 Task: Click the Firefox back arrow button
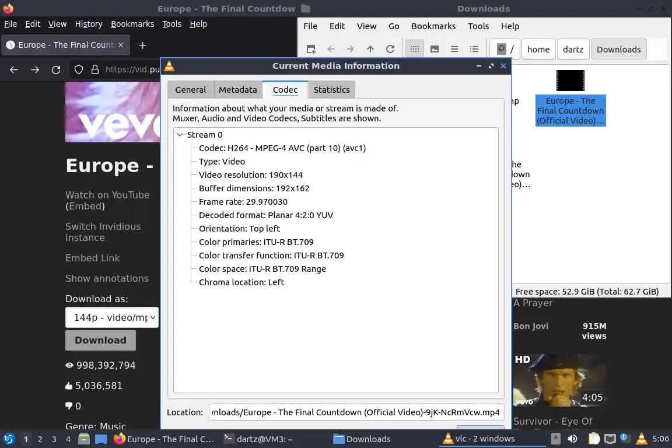[14, 69]
